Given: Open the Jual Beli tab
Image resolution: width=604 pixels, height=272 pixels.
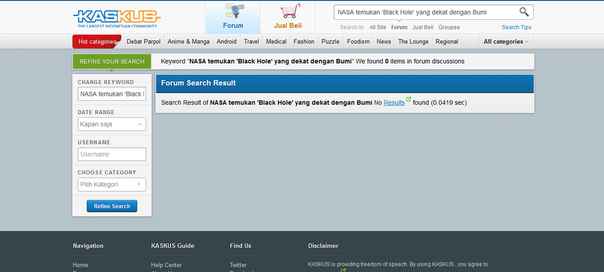Looking at the screenshot, I should (288, 17).
